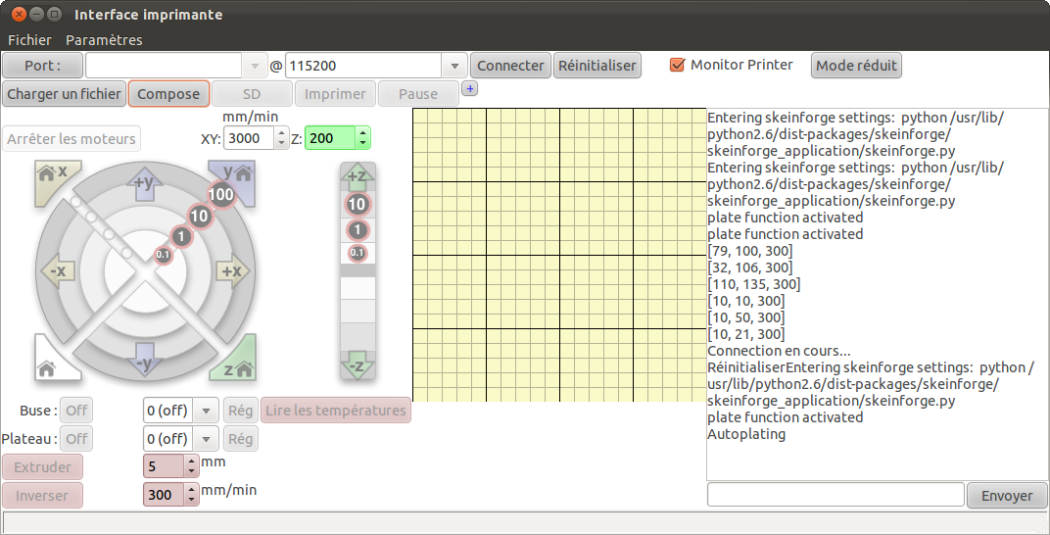Click Lire les températures
Viewport: 1050px width, 535px height.
tap(336, 411)
